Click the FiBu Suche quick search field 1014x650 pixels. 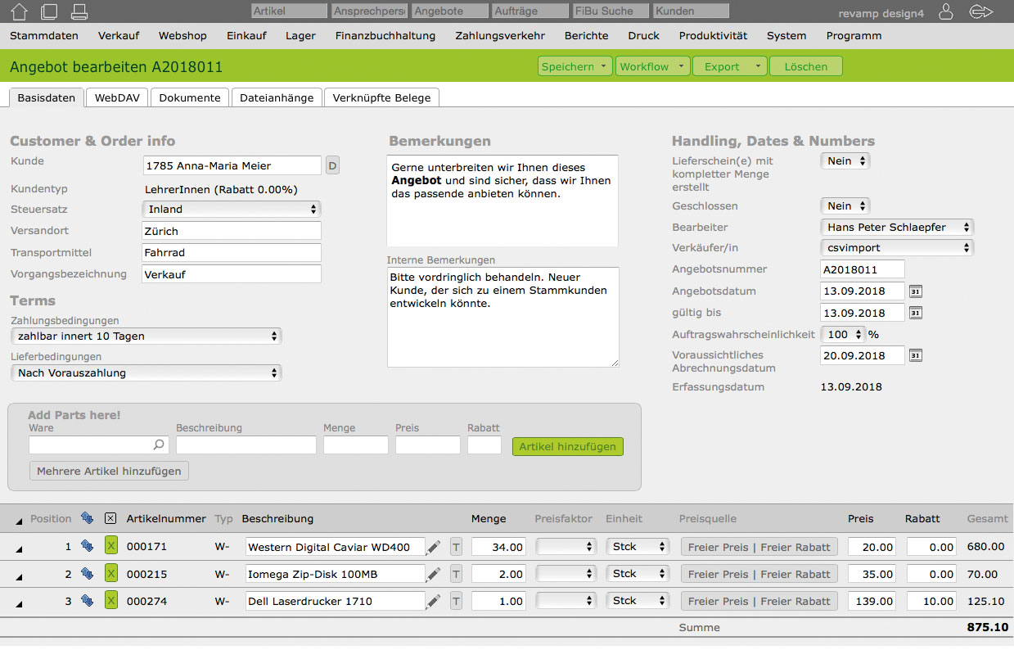611,11
